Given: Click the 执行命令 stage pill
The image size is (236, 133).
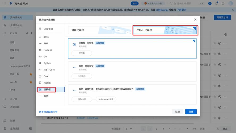Looking at the screenshot, I should [82, 76].
